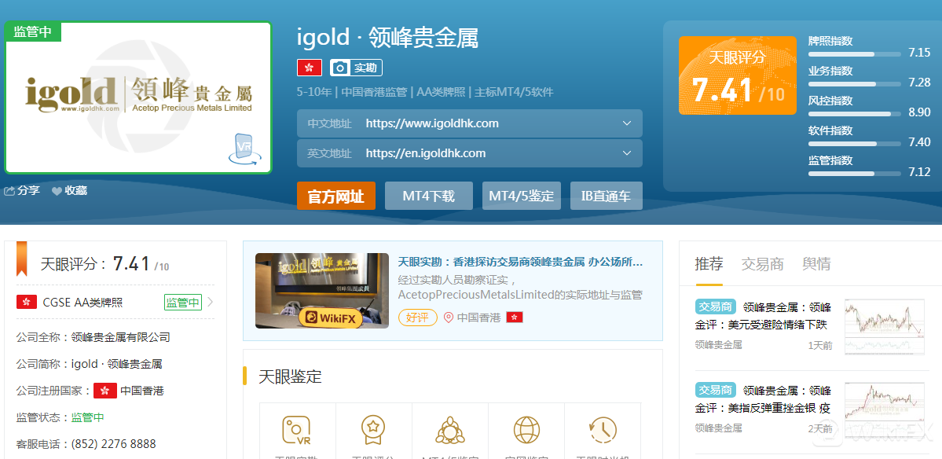Click the Hong Kong flag under igold title
Image resolution: width=942 pixels, height=459 pixels.
310,68
